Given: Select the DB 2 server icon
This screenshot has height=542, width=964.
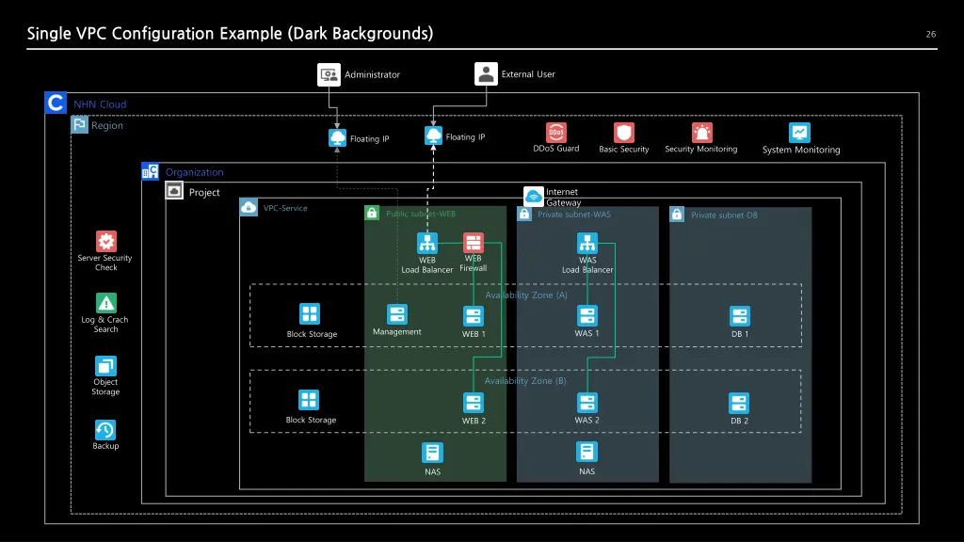Looking at the screenshot, I should 739,403.
